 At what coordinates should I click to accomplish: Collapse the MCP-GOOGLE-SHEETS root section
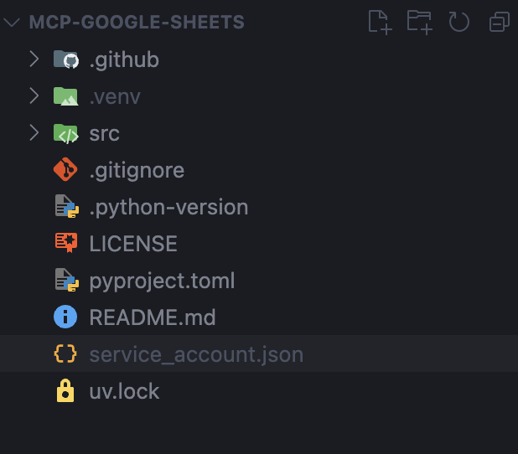(12, 23)
